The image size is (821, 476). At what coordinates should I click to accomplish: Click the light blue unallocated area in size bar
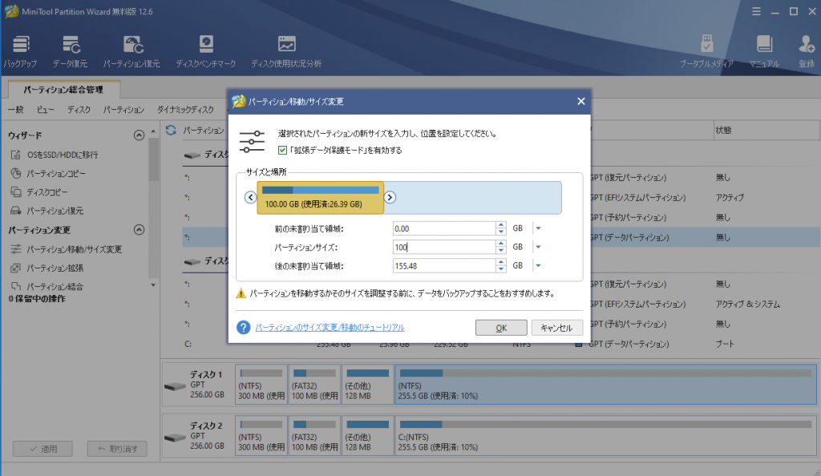472,198
